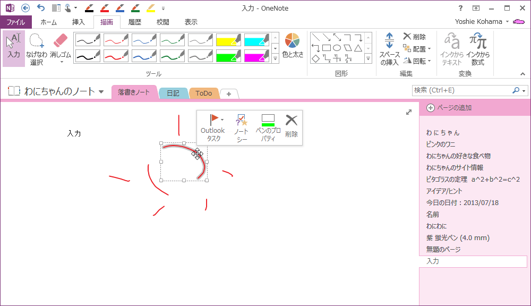
Task: Click Outlook タスク flag in mini toolbar
Action: click(213, 127)
